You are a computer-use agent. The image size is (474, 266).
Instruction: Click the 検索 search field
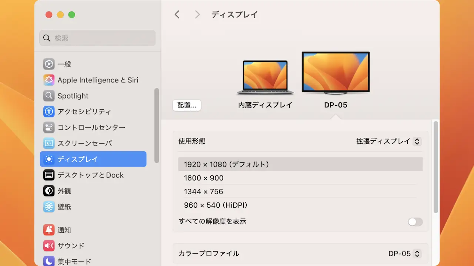tap(97, 38)
